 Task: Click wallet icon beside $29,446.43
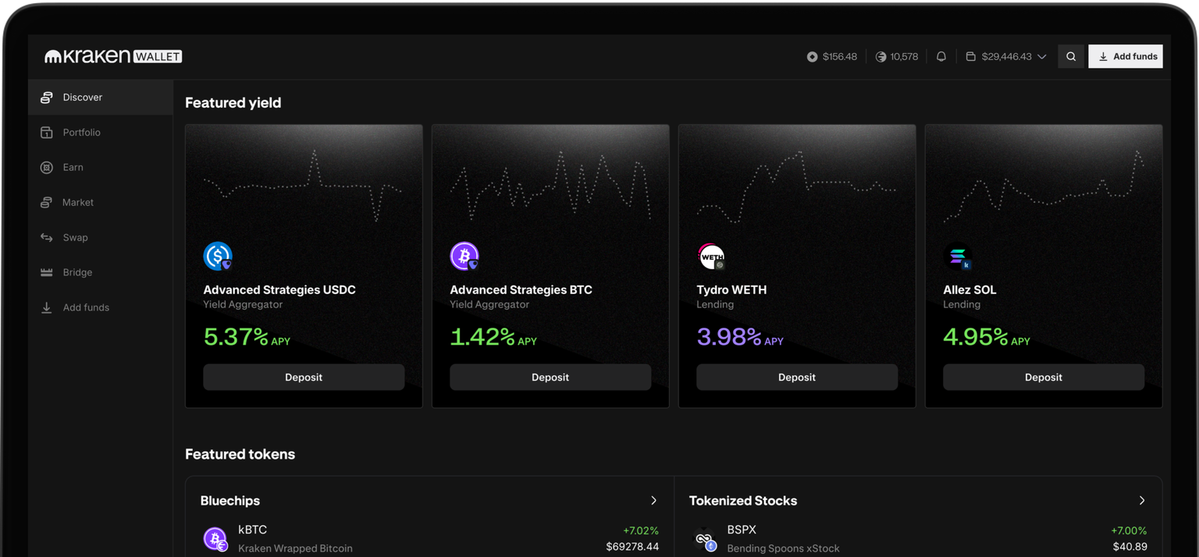tap(970, 57)
